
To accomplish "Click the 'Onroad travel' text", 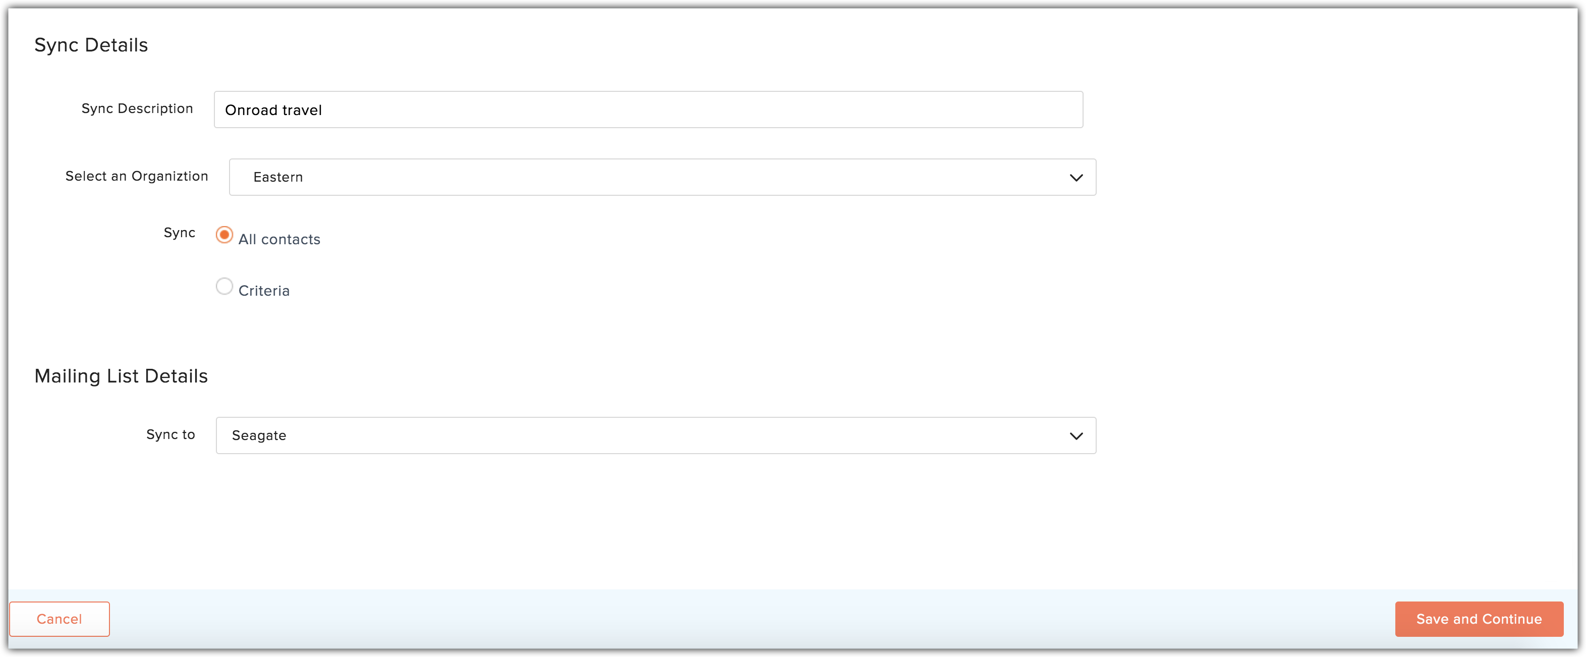I will (273, 110).
